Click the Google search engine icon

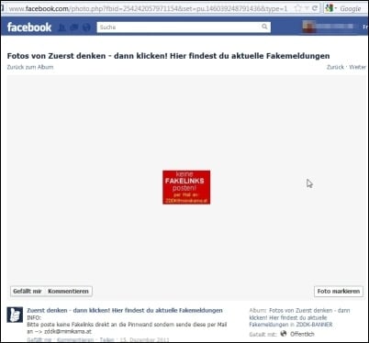(x=329, y=8)
